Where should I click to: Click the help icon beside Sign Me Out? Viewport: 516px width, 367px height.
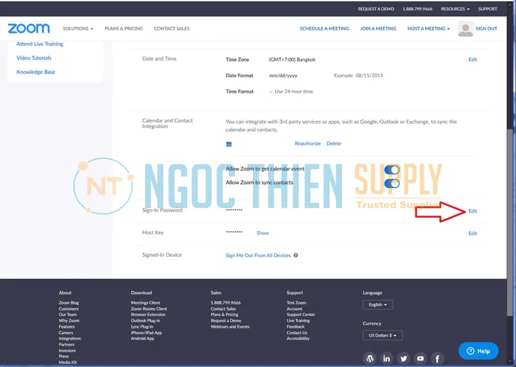(x=296, y=256)
